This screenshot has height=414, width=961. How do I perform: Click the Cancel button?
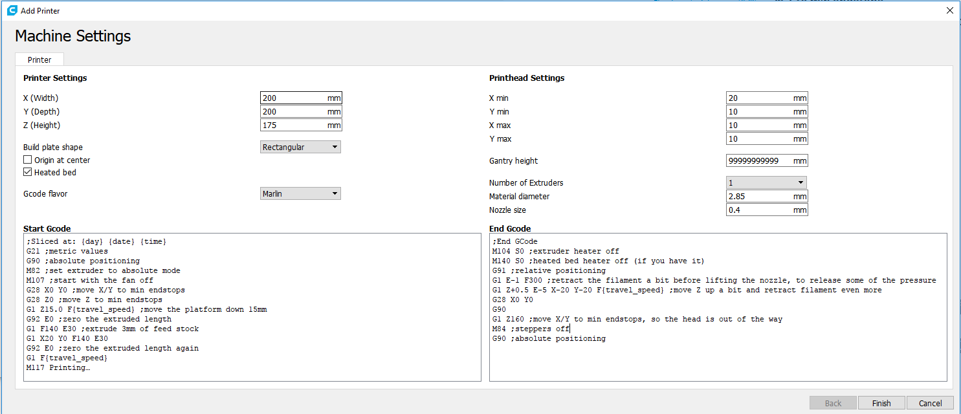pos(930,403)
